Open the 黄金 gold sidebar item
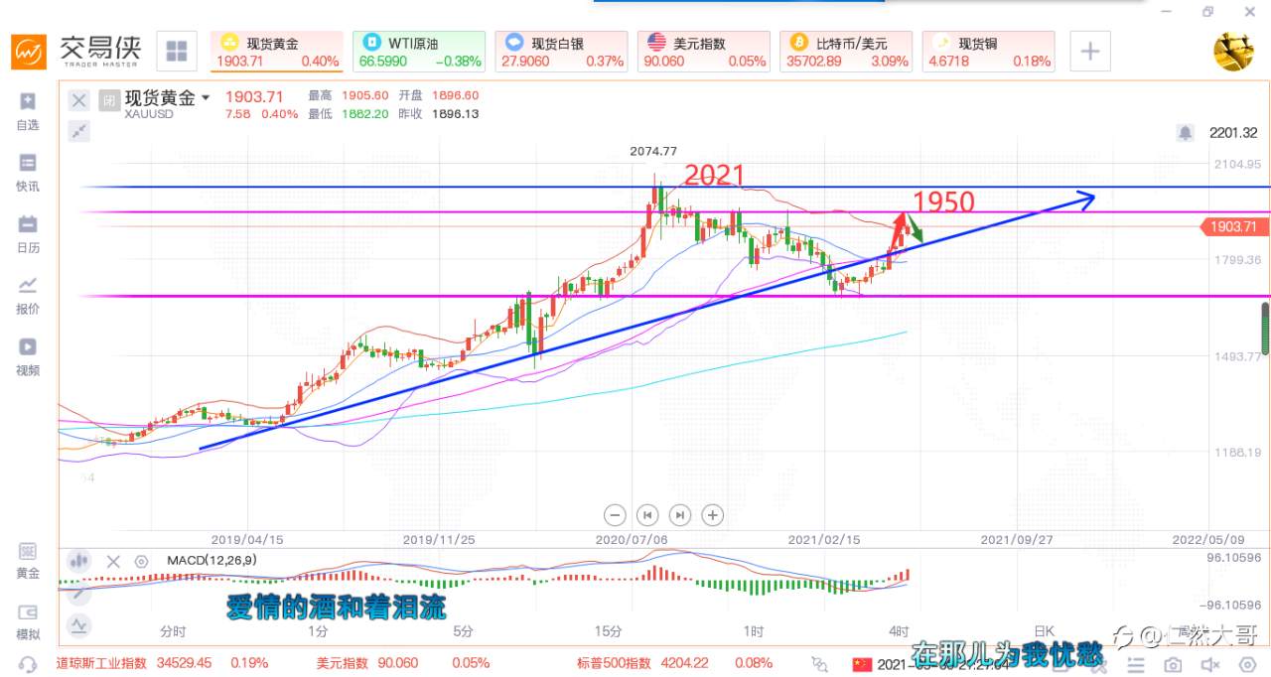Image resolution: width=1271 pixels, height=677 pixels. pyautogui.click(x=28, y=561)
